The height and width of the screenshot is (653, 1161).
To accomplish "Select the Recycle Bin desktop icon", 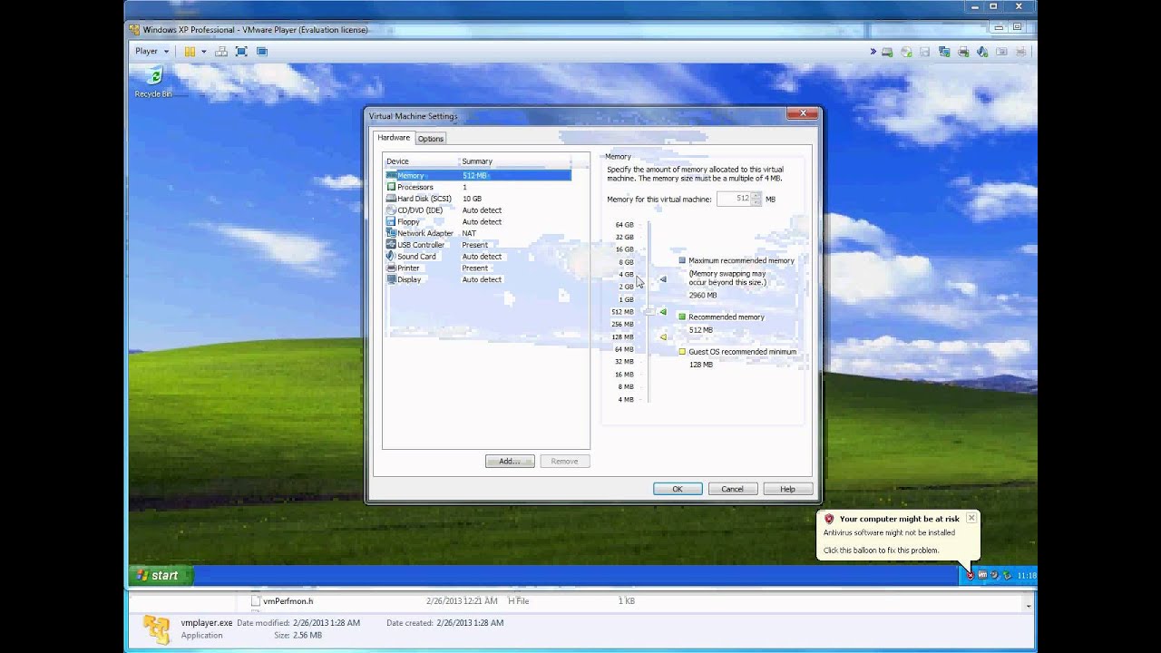I will point(154,82).
